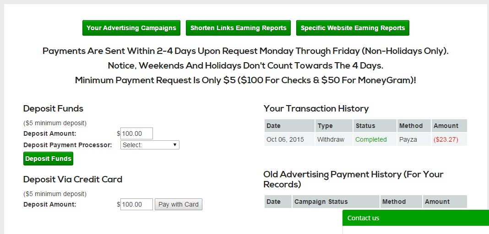This screenshot has width=489, height=234.
Task: Focus the Deposit Funds amount field
Action: coord(136,133)
